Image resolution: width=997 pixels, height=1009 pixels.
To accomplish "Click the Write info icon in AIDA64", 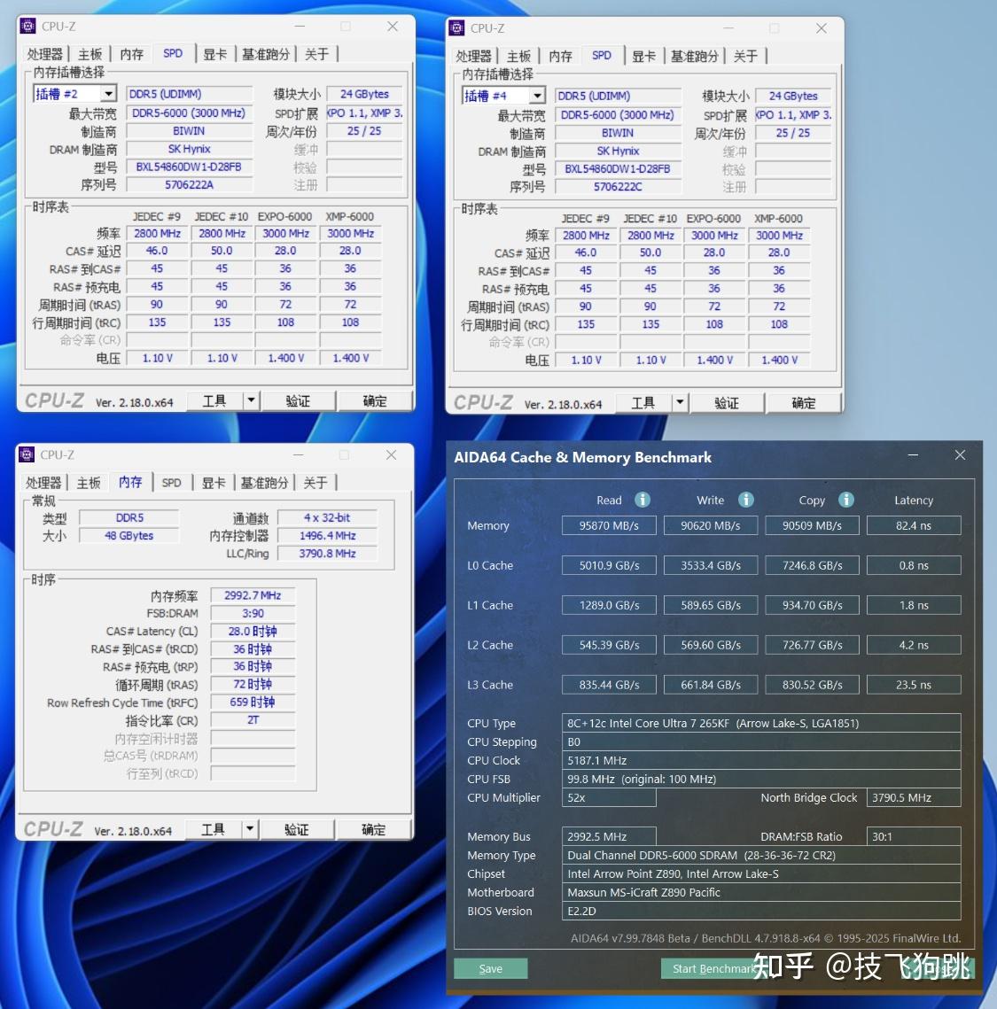I will coord(745,500).
